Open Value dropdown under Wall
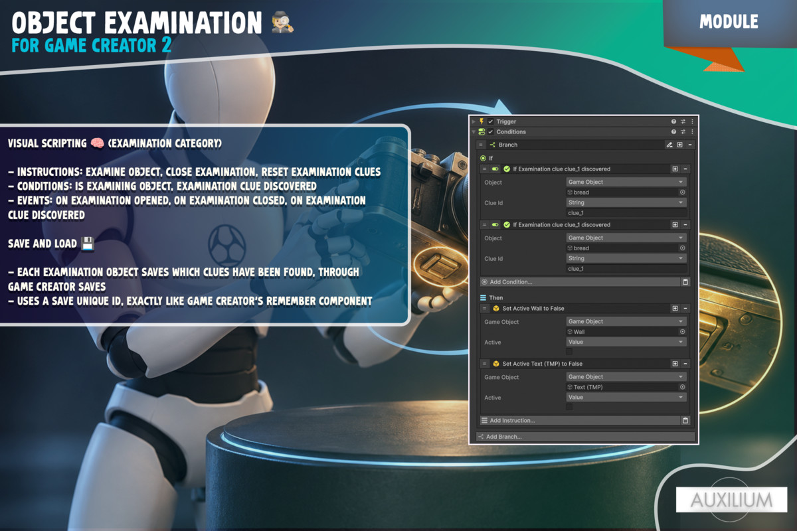This screenshot has height=531, width=797. pos(626,342)
